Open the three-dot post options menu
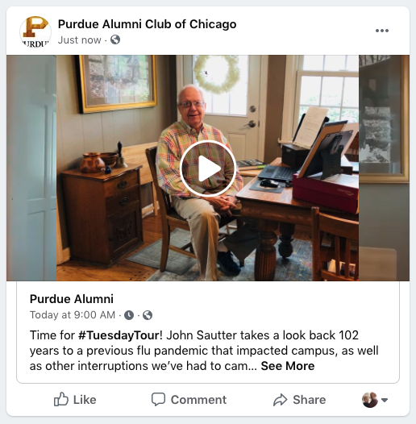This screenshot has height=424, width=416. 382,31
